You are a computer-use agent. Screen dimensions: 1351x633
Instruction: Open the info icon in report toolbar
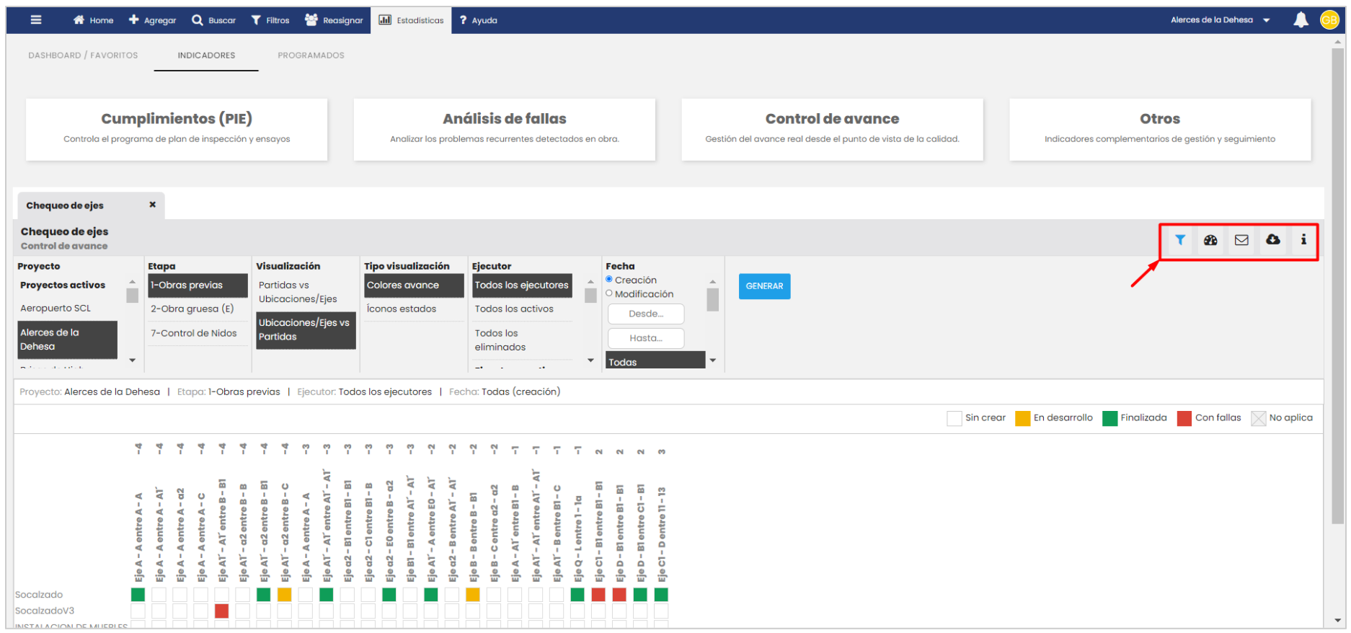[x=1303, y=240]
